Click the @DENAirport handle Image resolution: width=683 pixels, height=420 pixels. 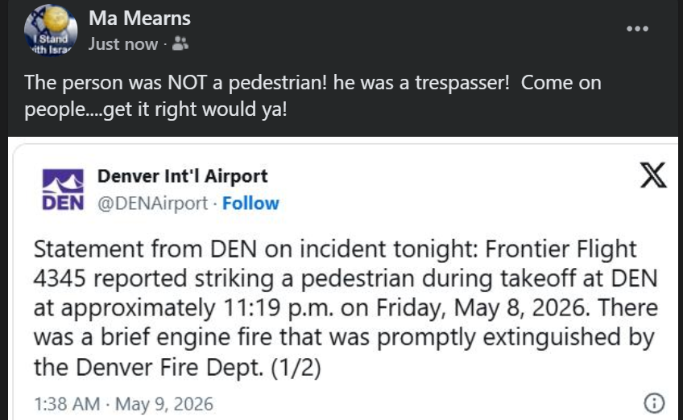click(152, 204)
